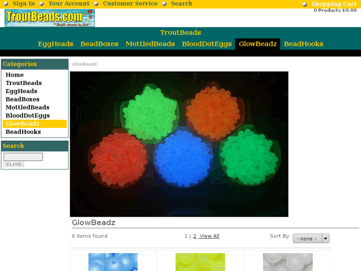Click the glowing beads banner image
This screenshot has width=361, height=271.
(179, 144)
